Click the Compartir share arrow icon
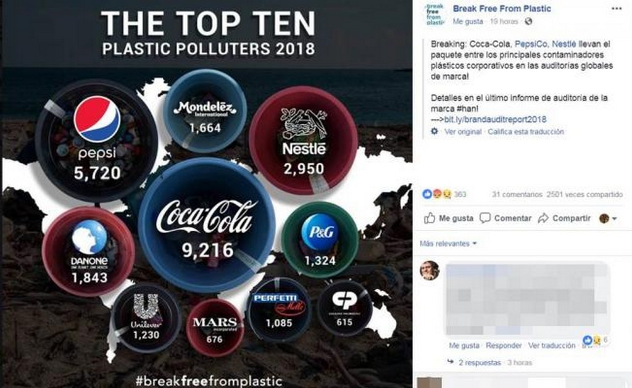Viewport: 632px width, 388px height. coord(544,218)
